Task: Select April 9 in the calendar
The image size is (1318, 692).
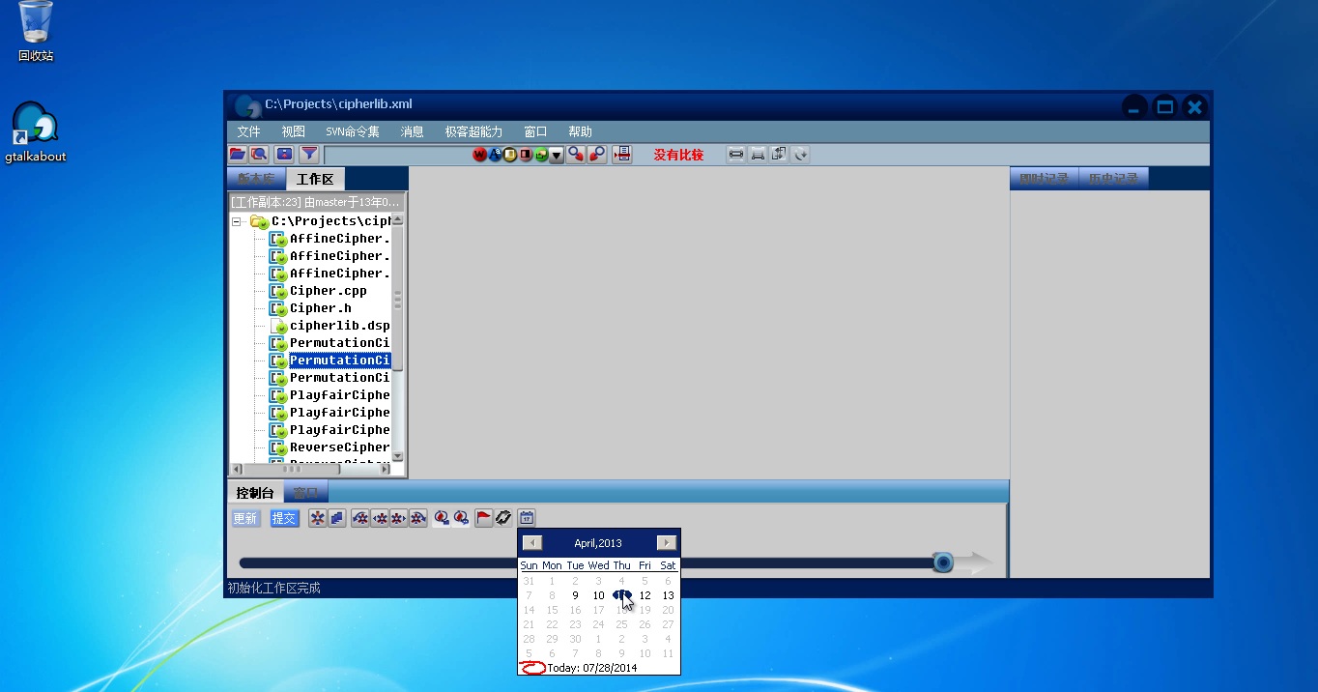Action: point(575,595)
